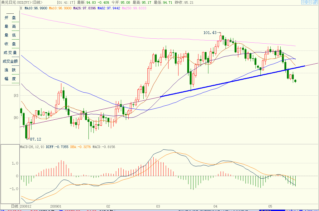Click the left arrow previous-chart icon
The width and height of the screenshot is (319, 211).
point(304,2)
